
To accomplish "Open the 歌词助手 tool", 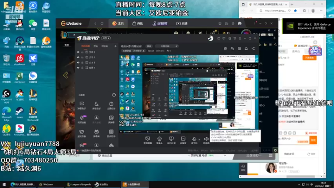I will [111, 134].
